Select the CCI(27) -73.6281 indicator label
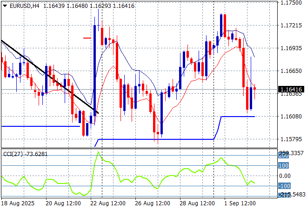Viewport: 307px width, 209px height. point(25,154)
